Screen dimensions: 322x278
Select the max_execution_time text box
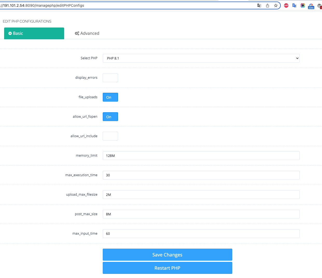tap(201, 175)
